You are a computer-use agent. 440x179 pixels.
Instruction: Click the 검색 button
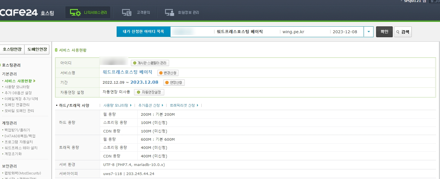403,32
